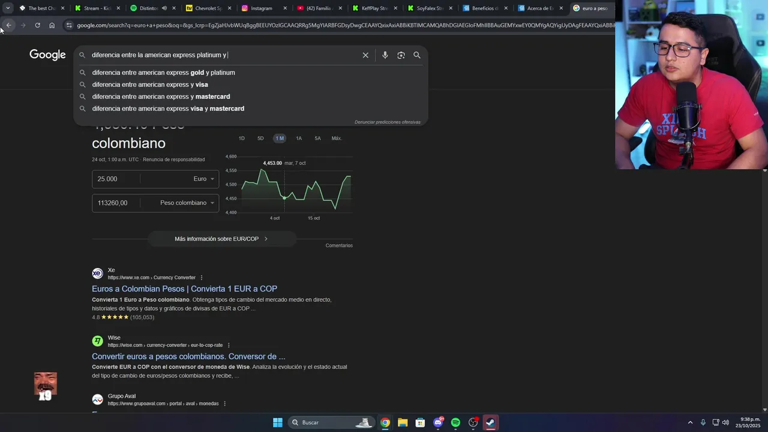Image resolution: width=768 pixels, height=432 pixels.
Task: Show hidden system tray icons chevron
Action: tap(690, 422)
